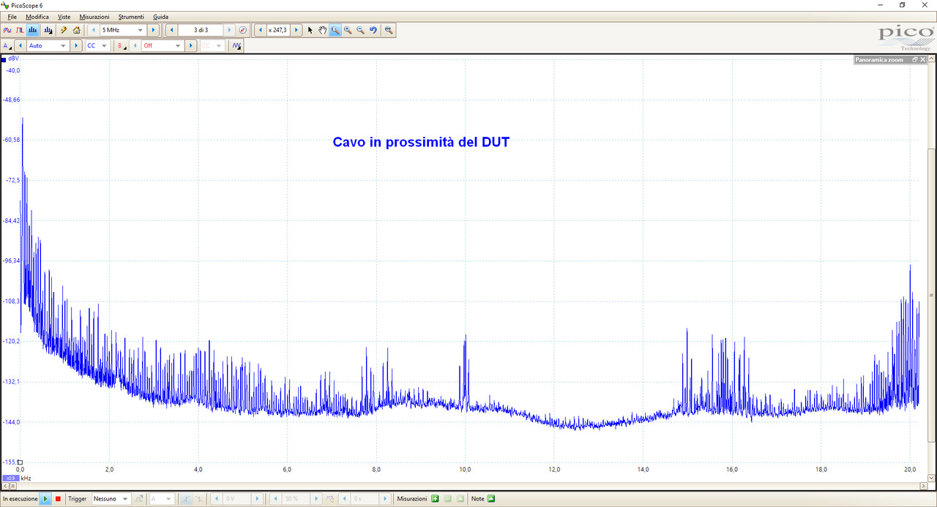This screenshot has height=507, width=937.
Task: Open Channel A options button
Action: [8, 45]
